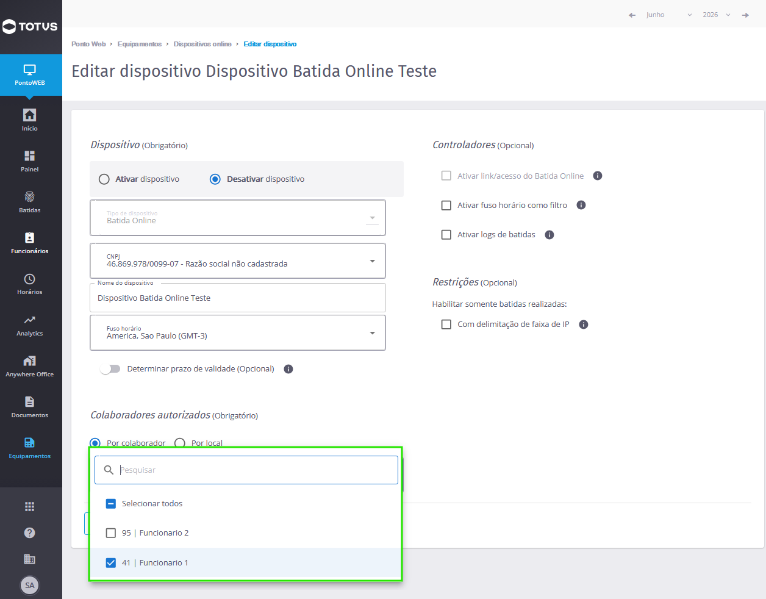Click the TOTVS logo
The width and height of the screenshot is (766, 599).
(x=30, y=26)
